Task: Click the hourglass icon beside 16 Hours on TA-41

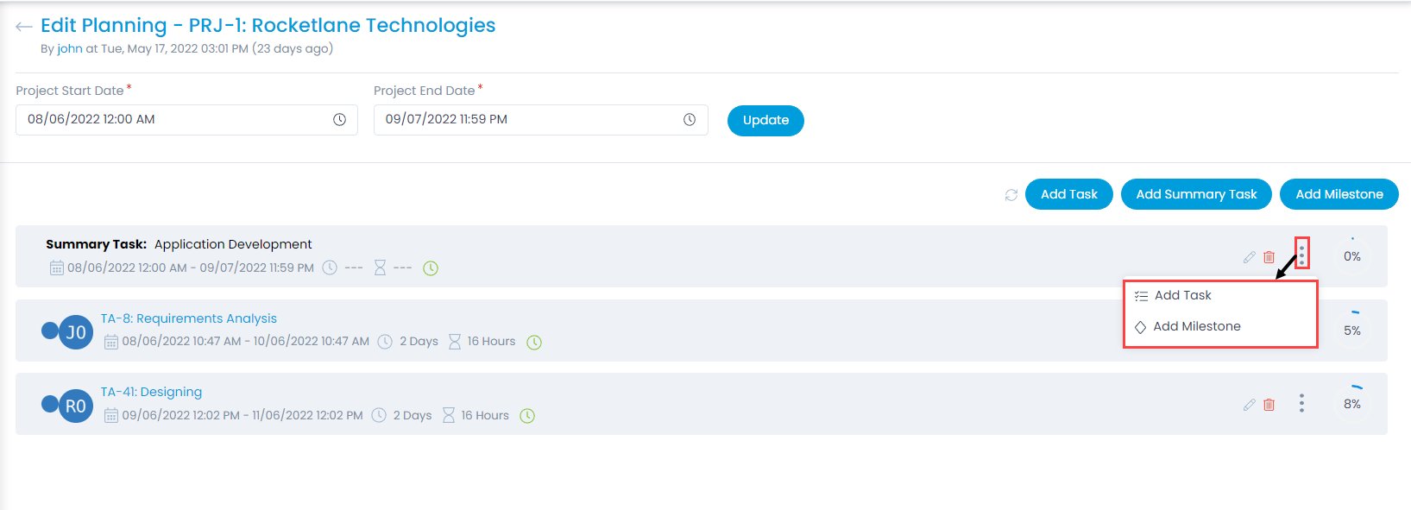Action: pyautogui.click(x=449, y=415)
